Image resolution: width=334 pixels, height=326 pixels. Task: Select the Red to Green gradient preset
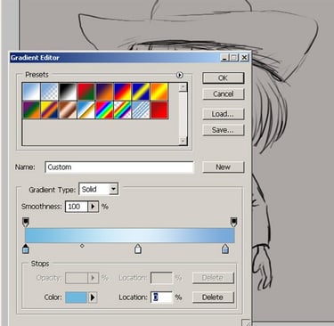pyautogui.click(x=86, y=92)
